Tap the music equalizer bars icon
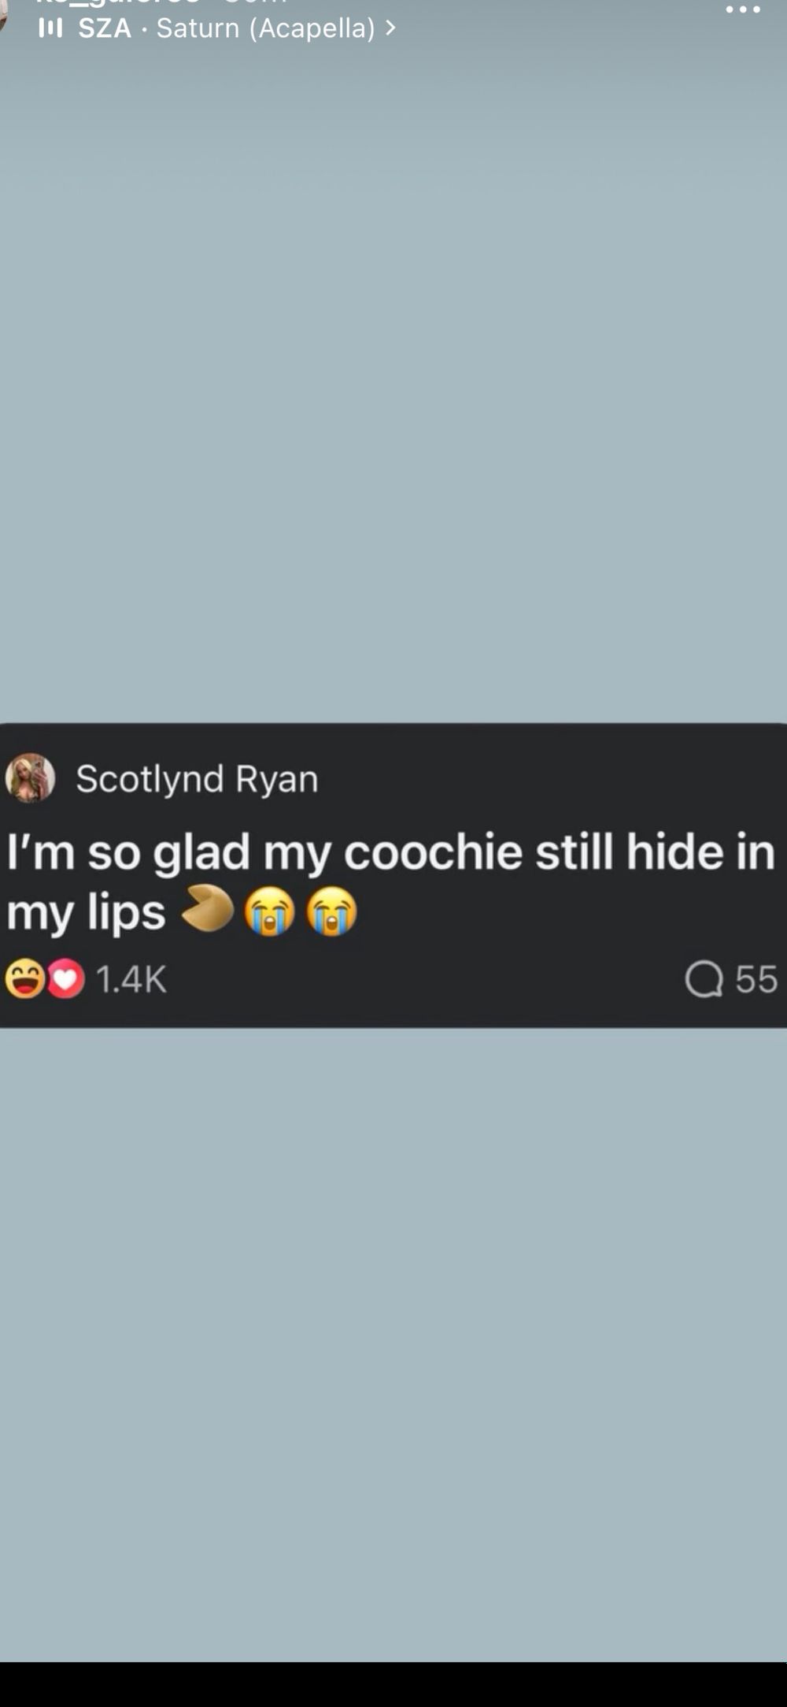 pyautogui.click(x=50, y=29)
